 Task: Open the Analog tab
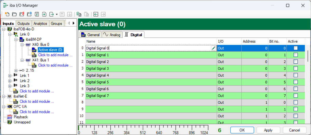point(112,35)
